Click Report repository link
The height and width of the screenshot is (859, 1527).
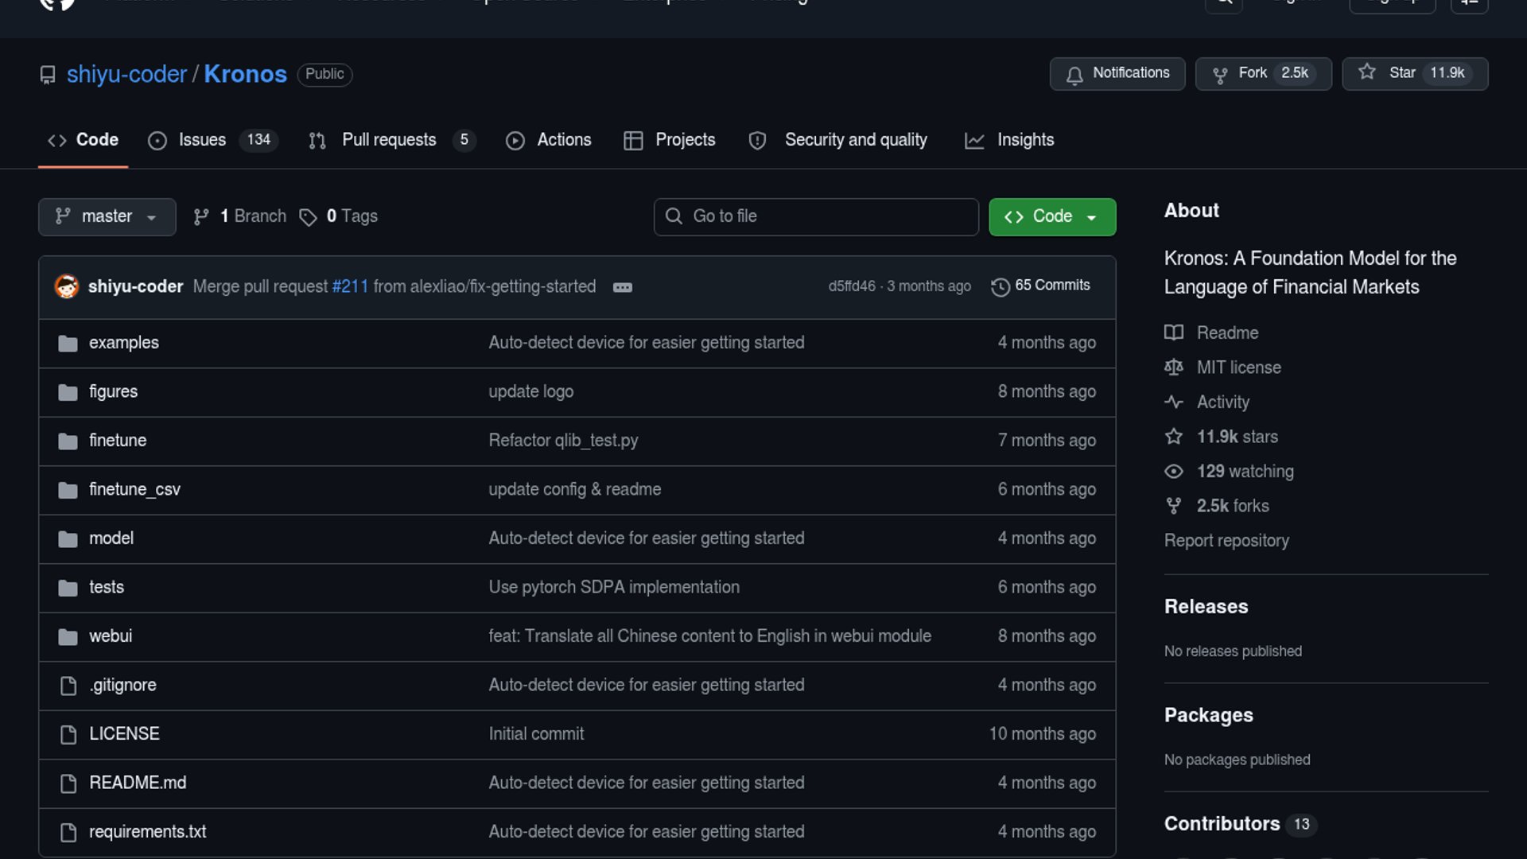pyautogui.click(x=1226, y=541)
